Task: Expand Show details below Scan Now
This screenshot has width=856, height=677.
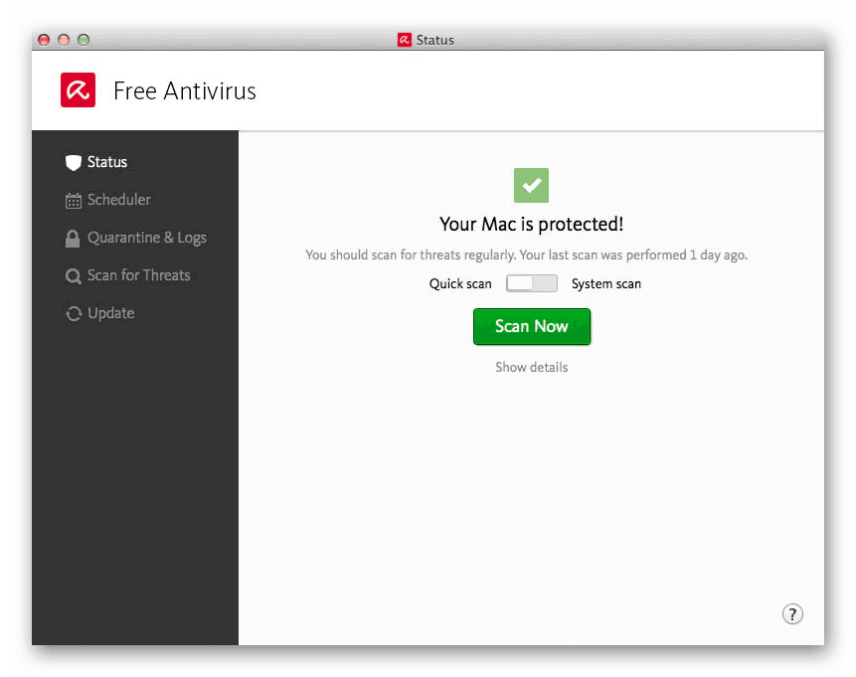Action: pyautogui.click(x=531, y=367)
